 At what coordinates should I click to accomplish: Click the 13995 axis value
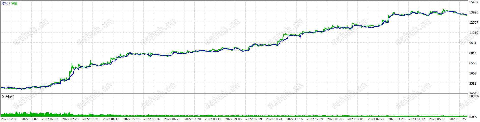tap(474, 12)
